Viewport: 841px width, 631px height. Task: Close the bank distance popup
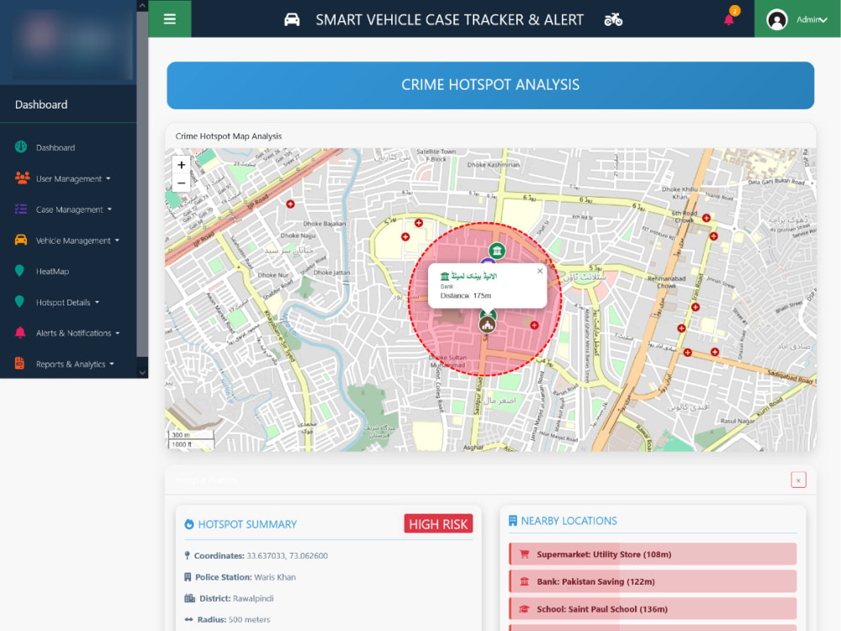click(540, 271)
